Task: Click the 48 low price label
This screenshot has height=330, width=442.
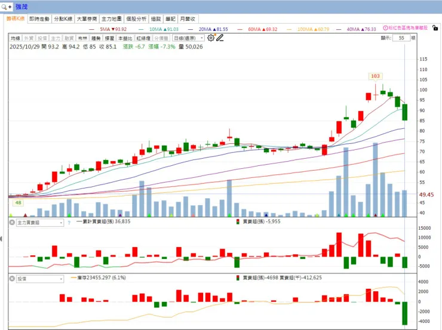Action: click(x=19, y=203)
